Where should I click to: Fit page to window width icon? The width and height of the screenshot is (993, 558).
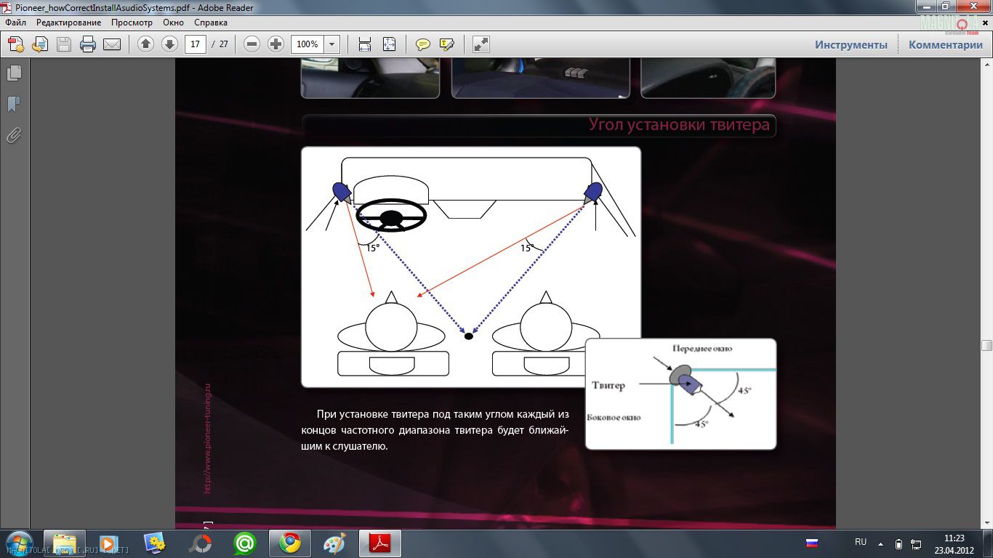[x=365, y=44]
